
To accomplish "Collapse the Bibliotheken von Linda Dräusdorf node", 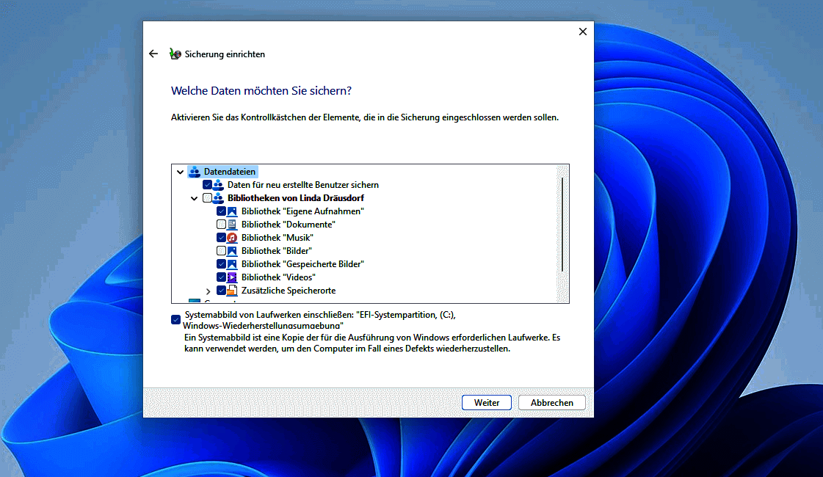I will 195,198.
